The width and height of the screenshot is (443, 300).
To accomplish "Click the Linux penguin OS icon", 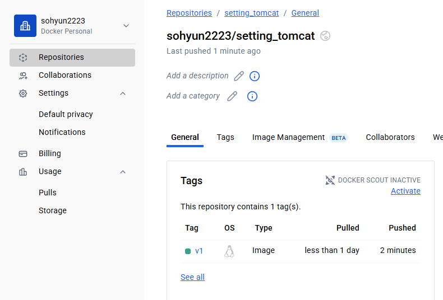I will coord(229,251).
